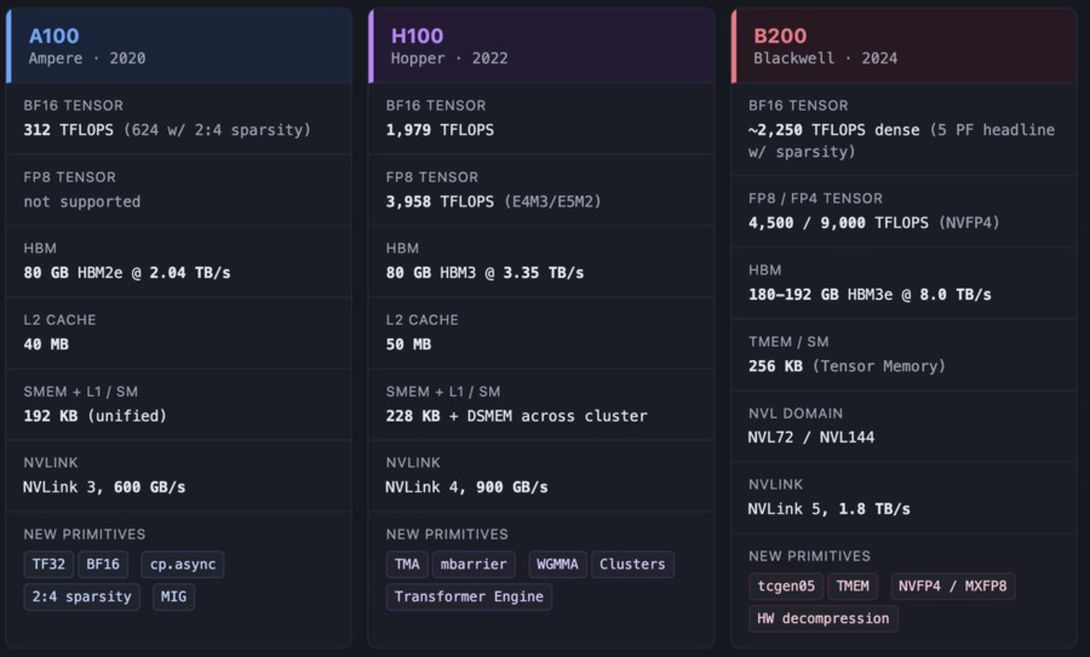Click the NVLink 3, 600 GB/s entry

[104, 488]
